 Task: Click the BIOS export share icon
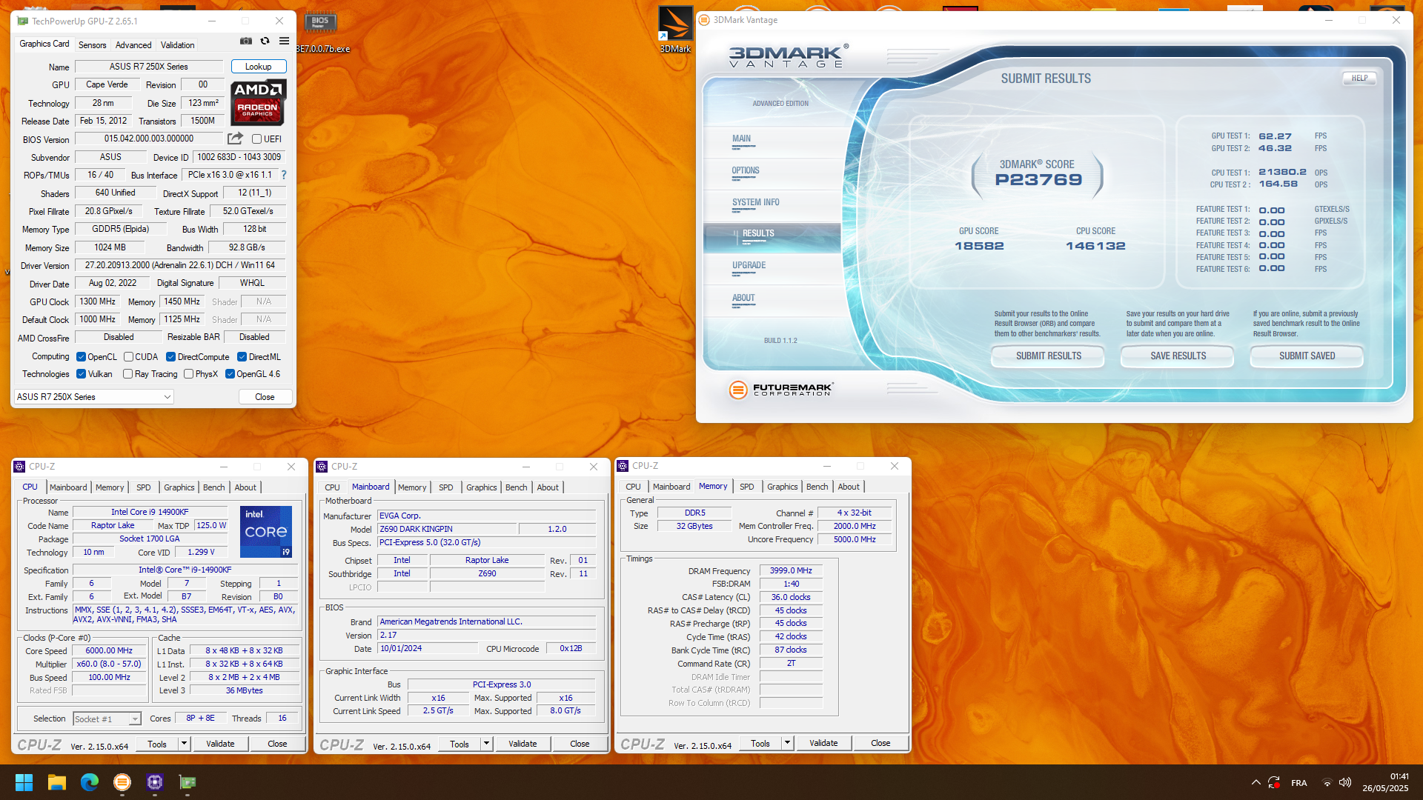click(x=235, y=139)
